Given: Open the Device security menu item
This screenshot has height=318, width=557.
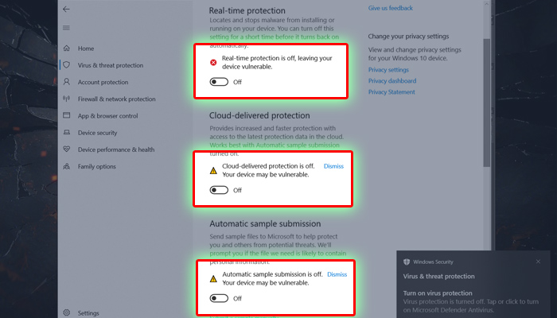Looking at the screenshot, I should [x=97, y=133].
